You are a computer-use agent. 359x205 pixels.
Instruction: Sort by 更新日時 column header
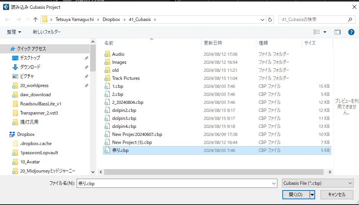point(213,43)
